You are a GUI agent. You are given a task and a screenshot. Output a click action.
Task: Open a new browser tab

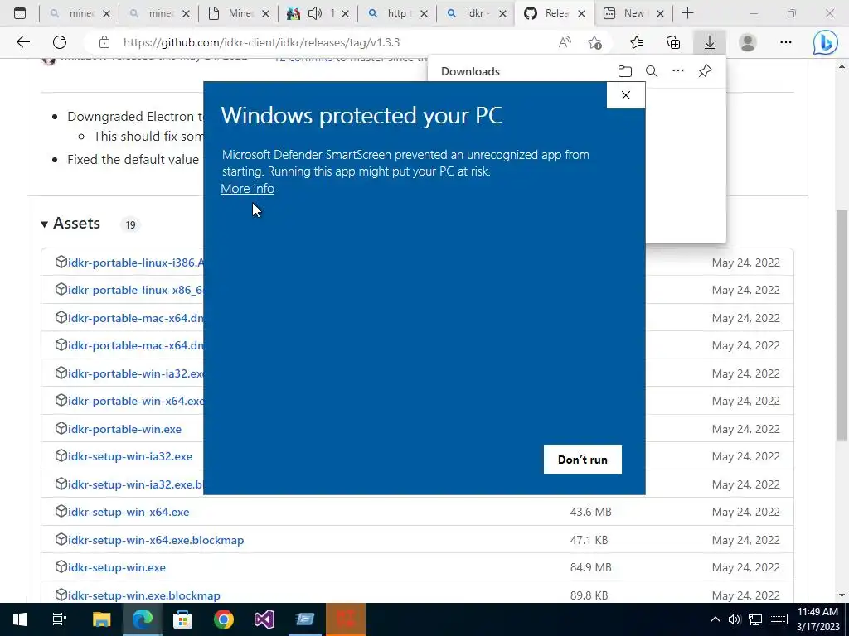click(x=687, y=13)
